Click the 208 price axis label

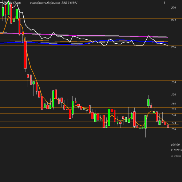pos(173,47)
